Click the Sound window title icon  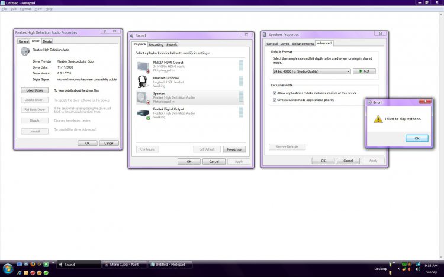[x=131, y=35]
